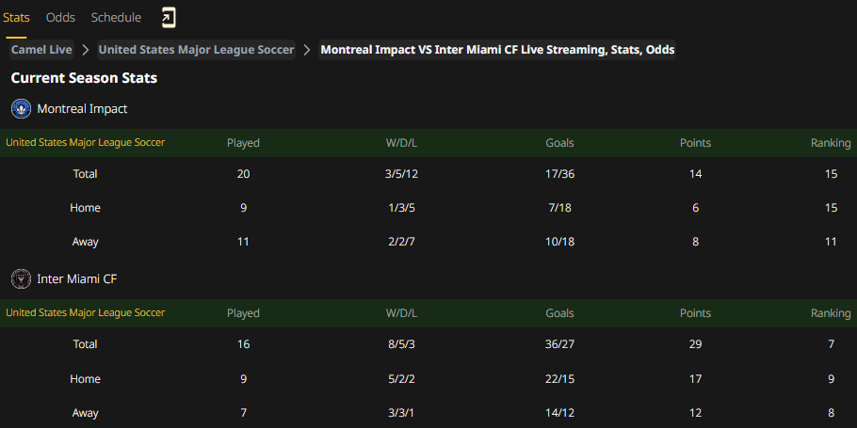This screenshot has height=428, width=857.
Task: Click the Ranking header in Montreal table
Action: (x=831, y=143)
